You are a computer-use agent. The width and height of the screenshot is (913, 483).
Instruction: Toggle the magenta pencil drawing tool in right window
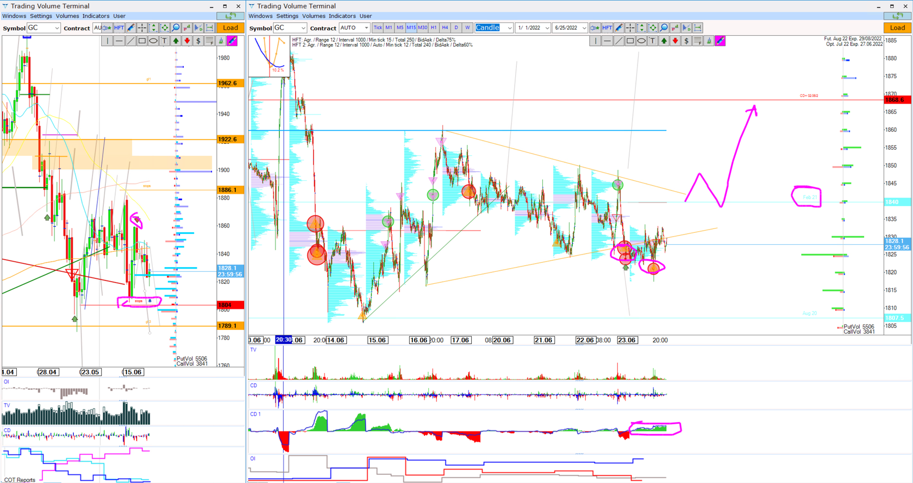coord(720,41)
